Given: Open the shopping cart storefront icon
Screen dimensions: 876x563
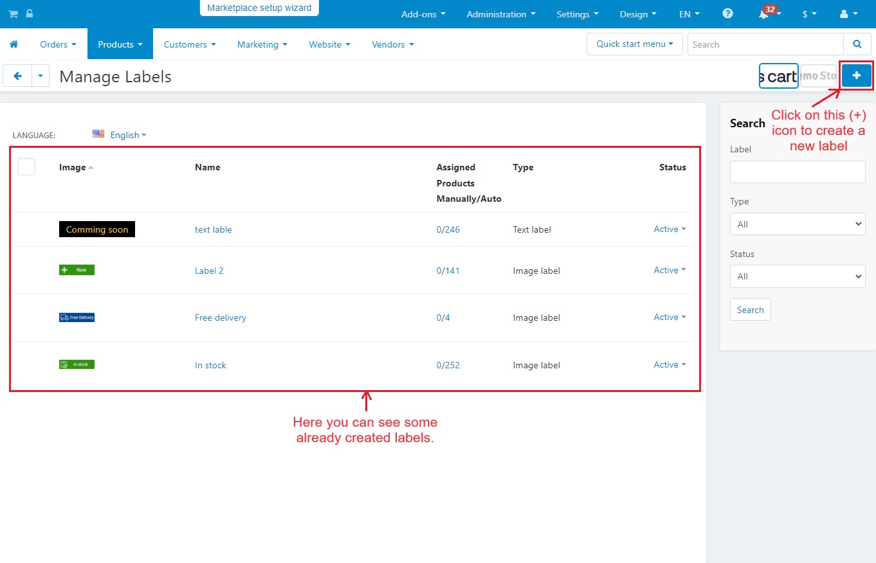Looking at the screenshot, I should (13, 13).
